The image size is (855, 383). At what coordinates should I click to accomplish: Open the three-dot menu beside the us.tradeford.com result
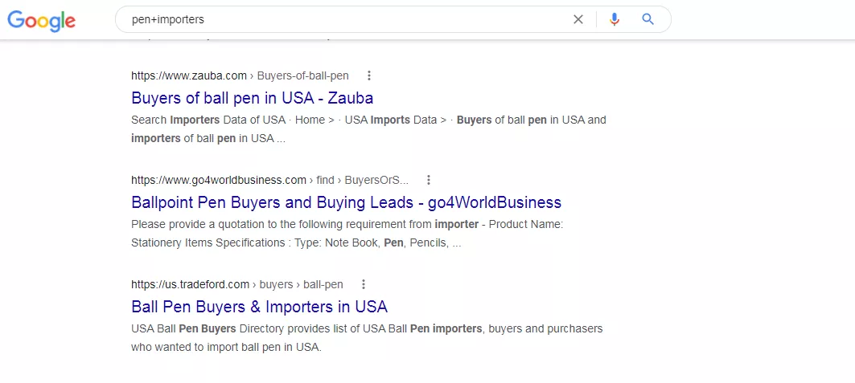click(x=364, y=284)
